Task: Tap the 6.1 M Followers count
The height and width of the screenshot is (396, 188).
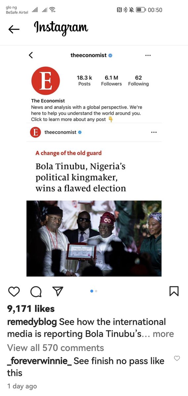Action: [x=111, y=81]
